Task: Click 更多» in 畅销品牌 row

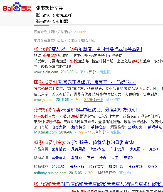Action: pyautogui.click(x=128, y=158)
